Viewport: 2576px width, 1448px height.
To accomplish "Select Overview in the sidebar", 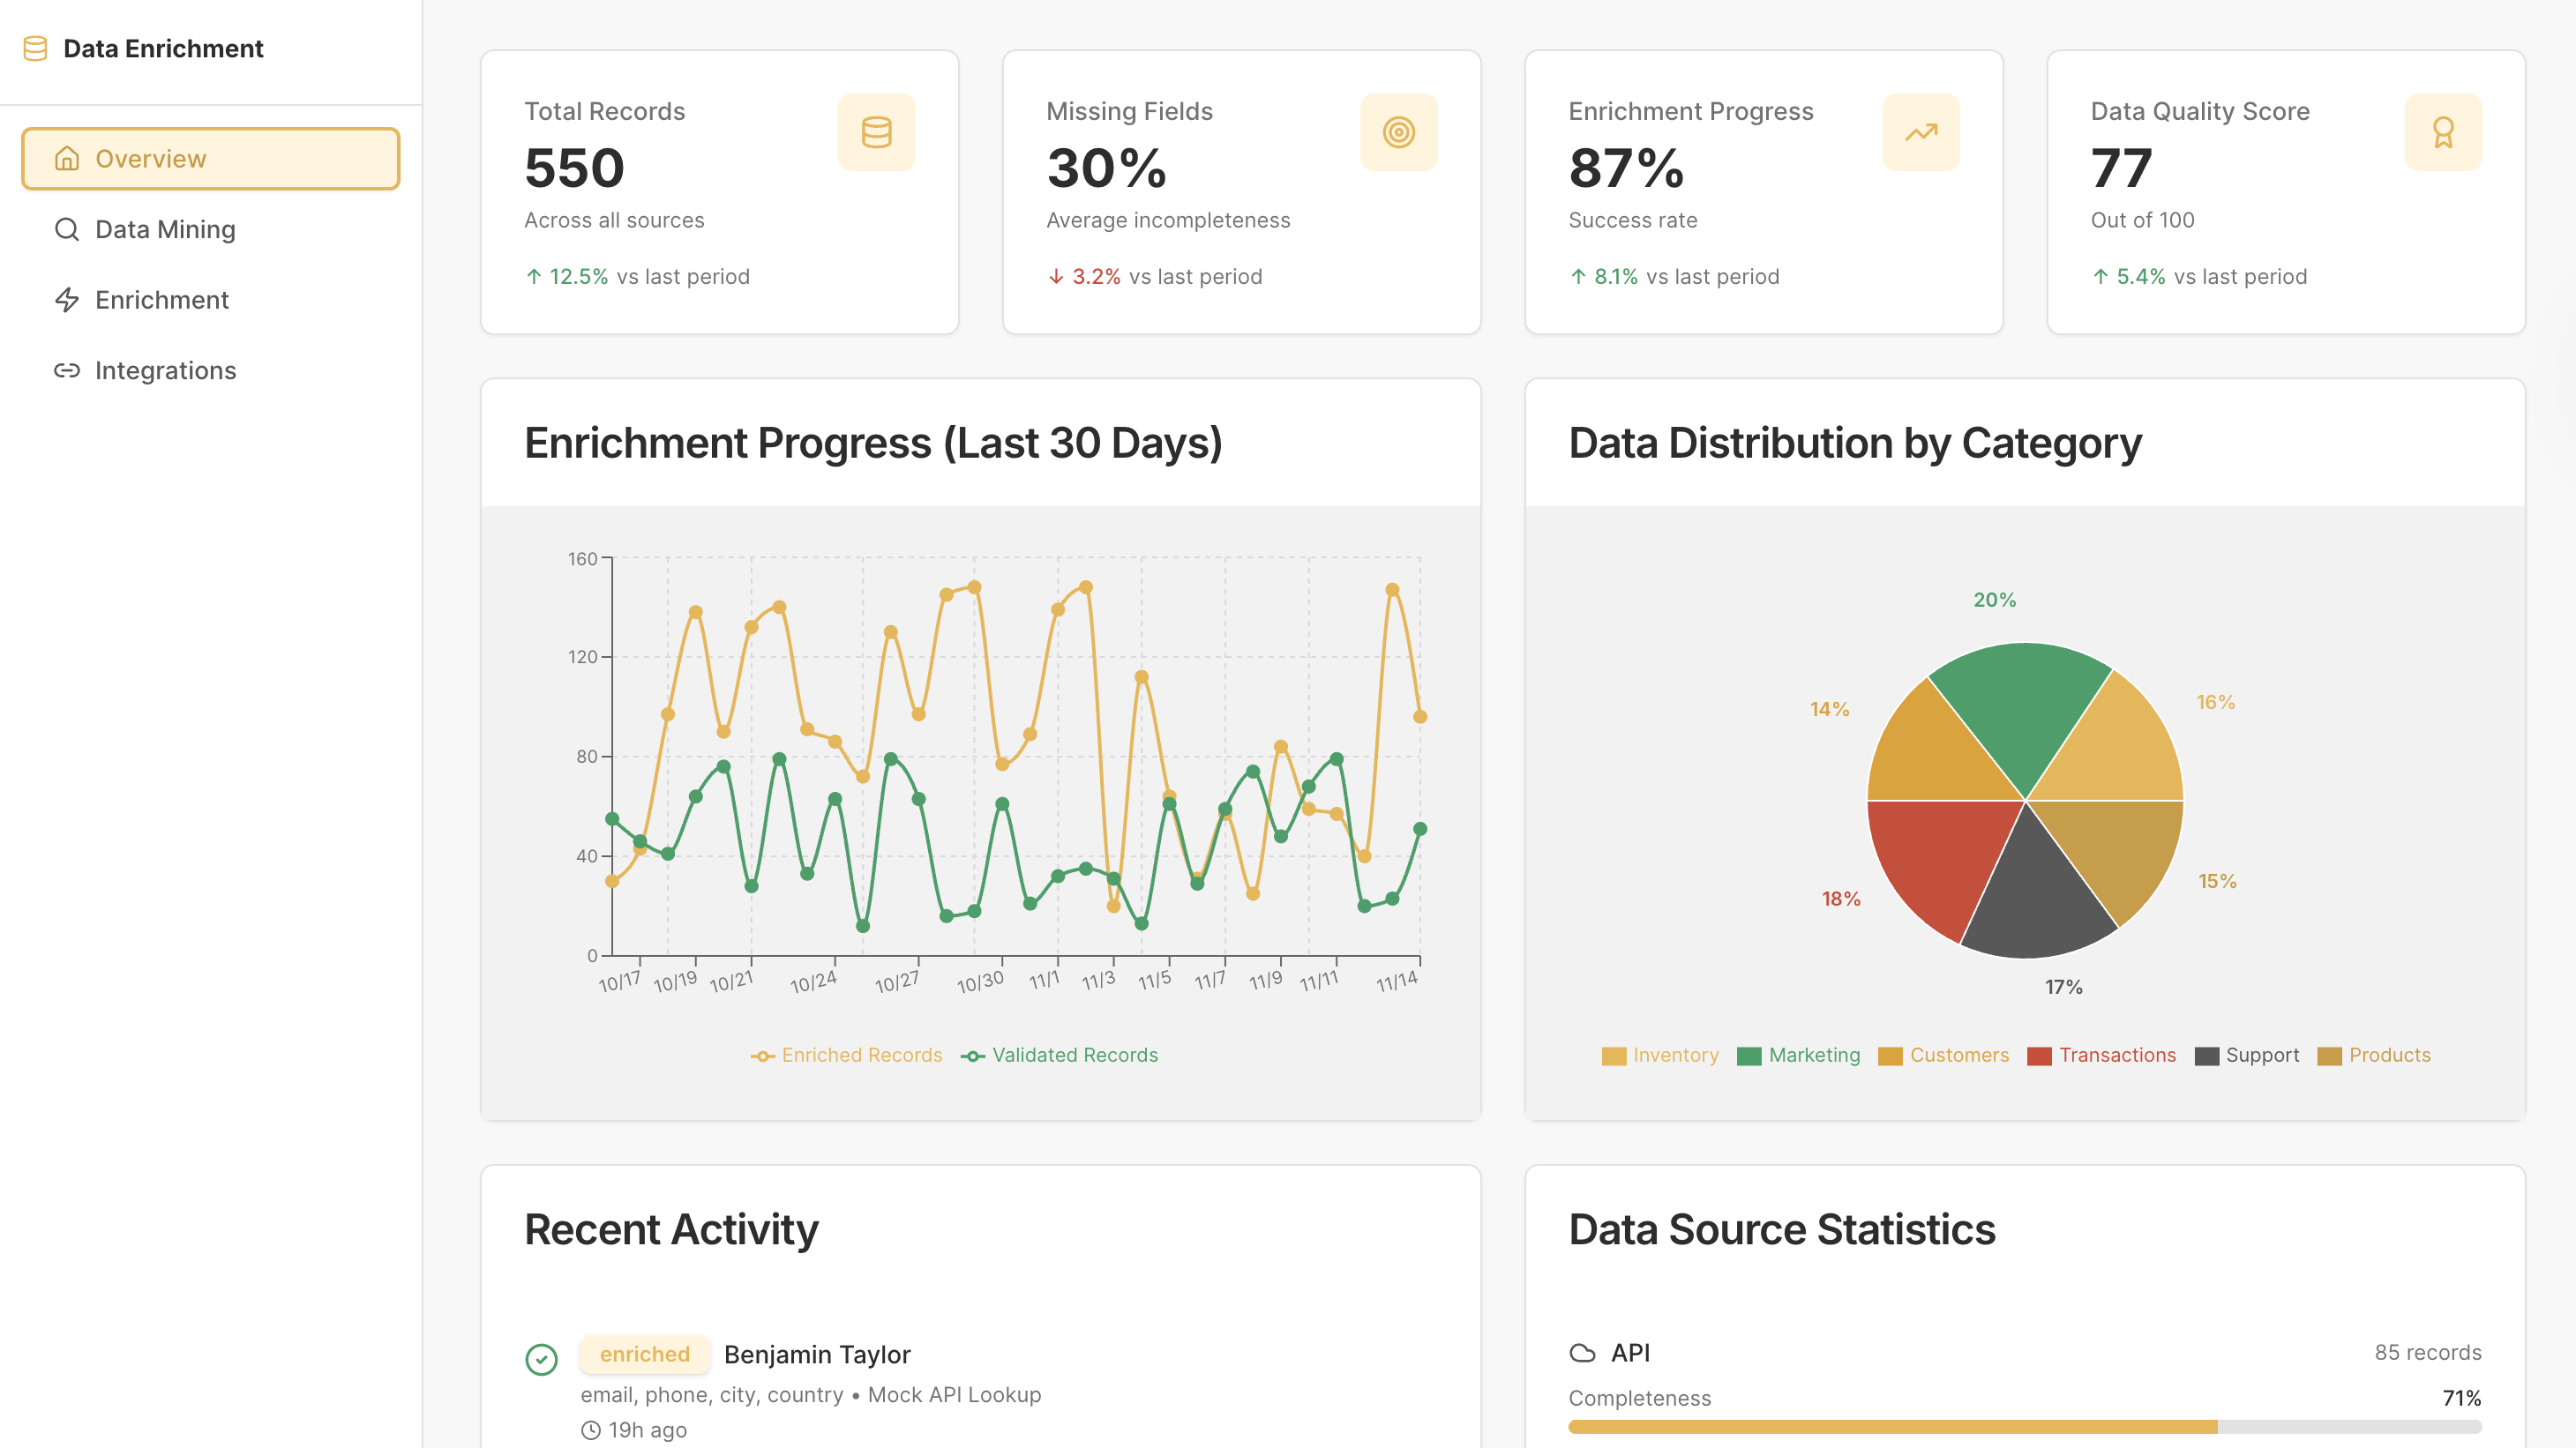I will pyautogui.click(x=150, y=158).
